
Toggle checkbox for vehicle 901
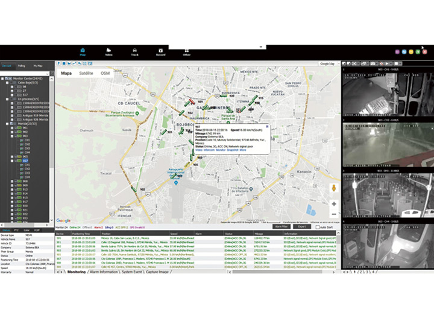click(x=16, y=128)
